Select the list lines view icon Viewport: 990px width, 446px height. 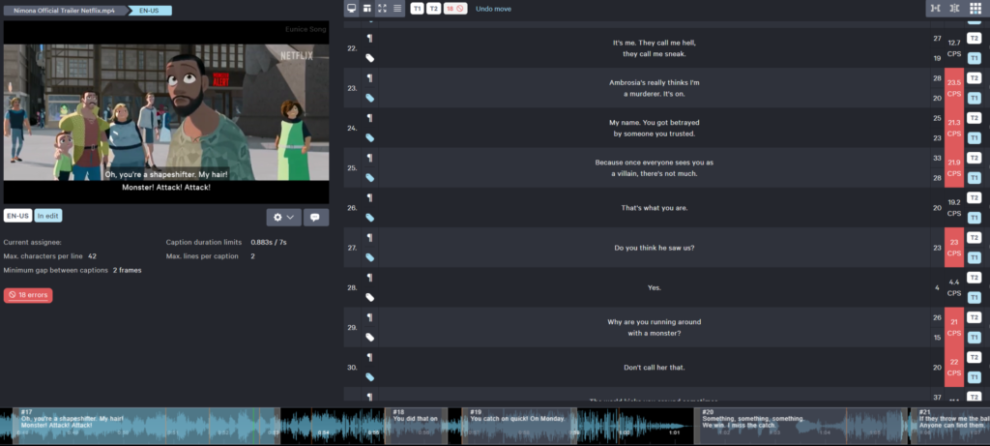[397, 9]
